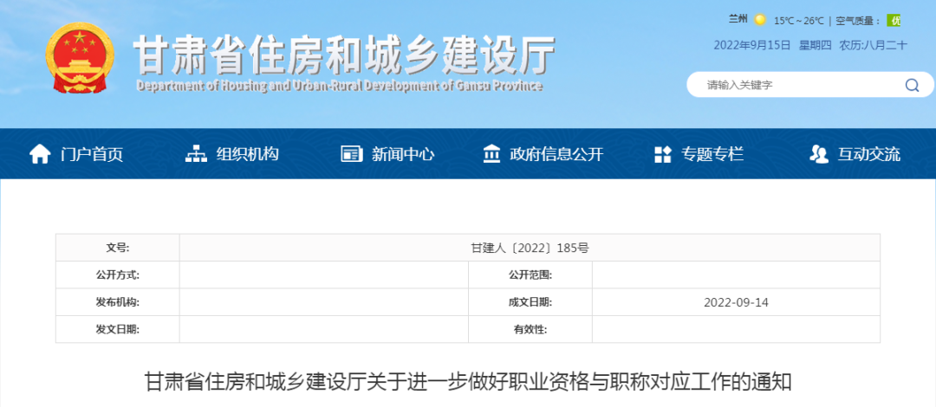
Task: Click the site title 甘肃省住房和城乡建设厅
Action: pos(343,55)
